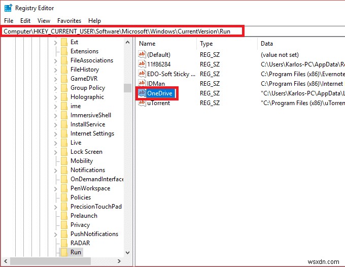345x267 pixels.
Task: Select the (Default) value's ab icon
Action: (142, 54)
